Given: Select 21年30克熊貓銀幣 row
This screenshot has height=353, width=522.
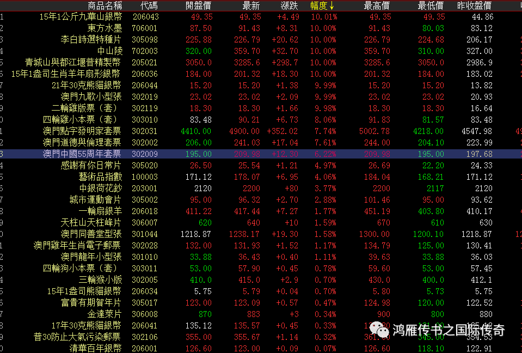Looking at the screenshot, I should tap(261, 86).
